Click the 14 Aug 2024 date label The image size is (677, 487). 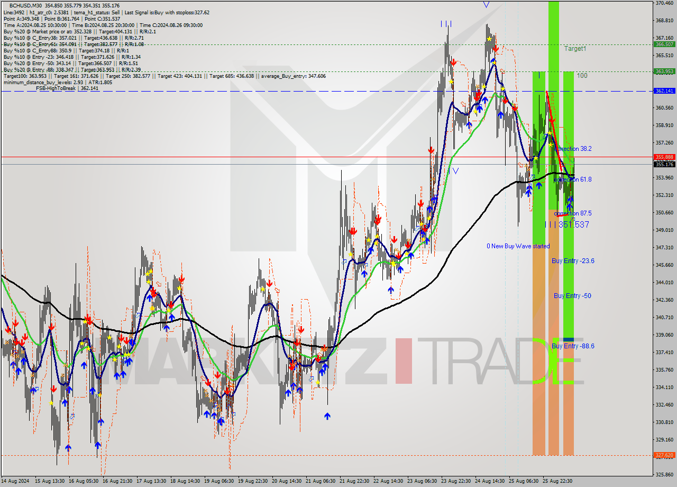(14, 481)
